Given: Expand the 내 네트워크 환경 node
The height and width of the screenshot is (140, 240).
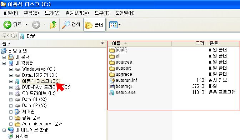Looking at the screenshot, I should [x=4, y=130].
